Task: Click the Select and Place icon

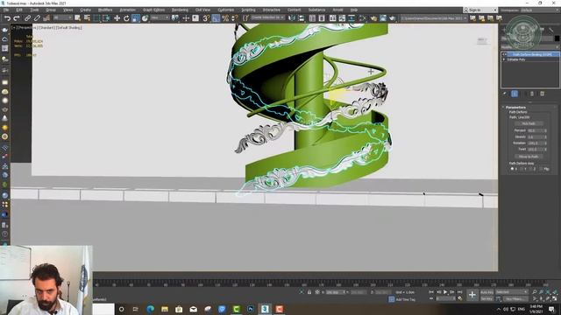Action: point(145,17)
